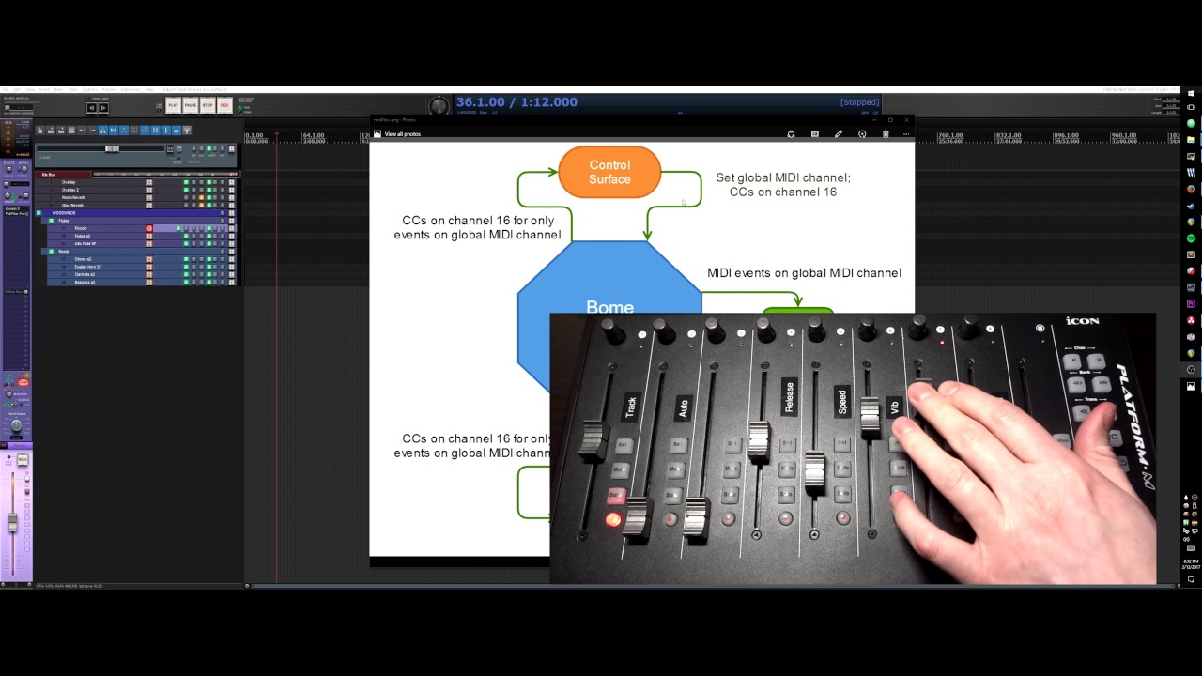This screenshot has height=676, width=1202.
Task: Click the Share icon in Photos toolbar
Action: click(791, 134)
